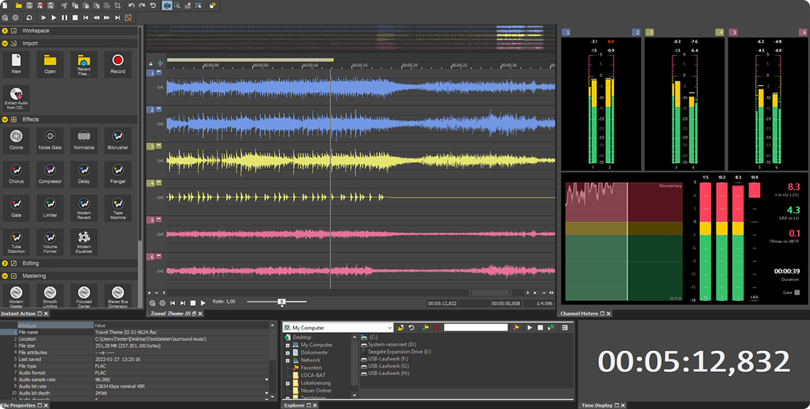Toggle the minus button on channel 1
Image resolution: width=810 pixels, height=409 pixels.
(159, 73)
